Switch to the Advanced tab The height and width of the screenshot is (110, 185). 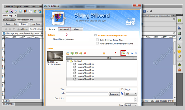point(64,29)
